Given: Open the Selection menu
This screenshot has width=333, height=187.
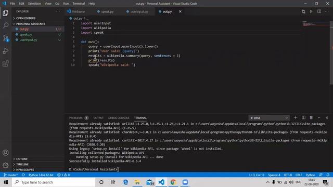Looking at the screenshot, I should [34, 4].
